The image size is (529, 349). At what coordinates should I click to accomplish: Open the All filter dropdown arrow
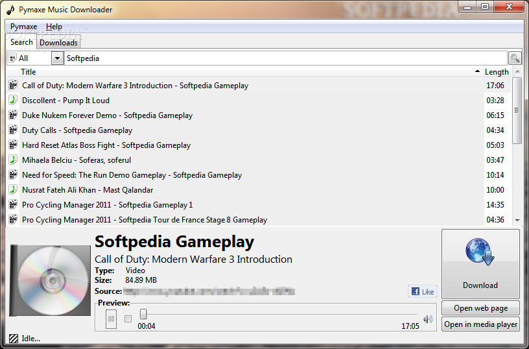click(x=57, y=58)
